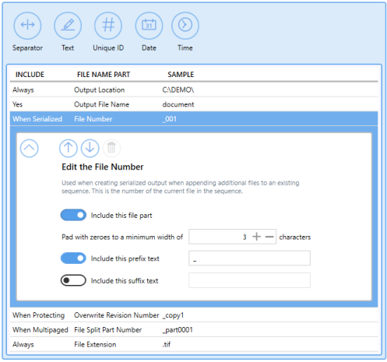Viewport: 387px width, 362px height.
Task: Select the highlighted File Number row
Action: pyautogui.click(x=194, y=119)
